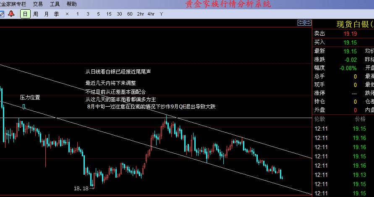Screen dimensions: 374x197
Task: Click the 18.18 low price label
Action: click(81, 189)
